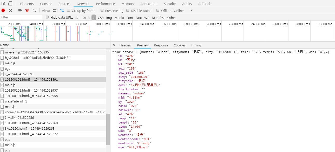335x152 pixels.
Task: Open the Console panel tab
Action: click(x=46, y=4)
